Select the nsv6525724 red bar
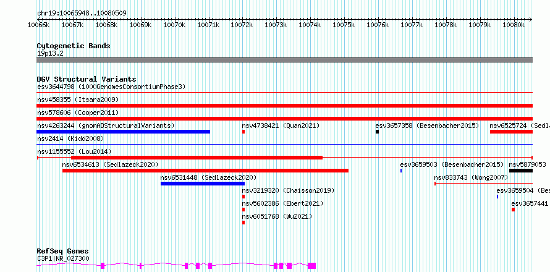The image size is (550, 272). (512, 132)
